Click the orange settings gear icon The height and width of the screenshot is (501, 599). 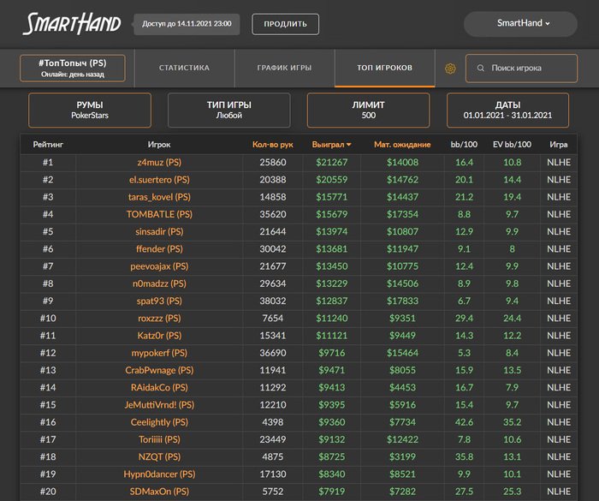click(450, 69)
